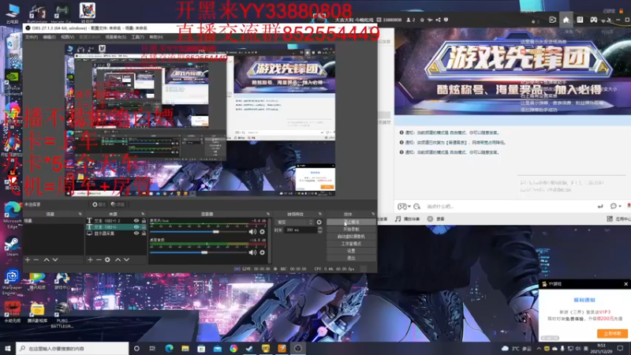
Task: Pop out the 来源 dock panel
Action: pyautogui.click(x=143, y=214)
